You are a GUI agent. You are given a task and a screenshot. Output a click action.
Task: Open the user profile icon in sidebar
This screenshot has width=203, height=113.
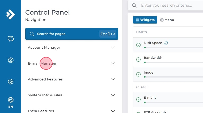[11, 60]
